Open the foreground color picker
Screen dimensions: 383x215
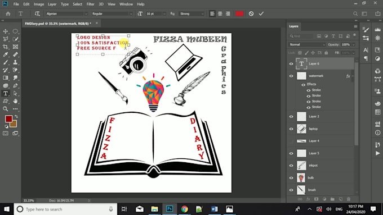[8, 118]
